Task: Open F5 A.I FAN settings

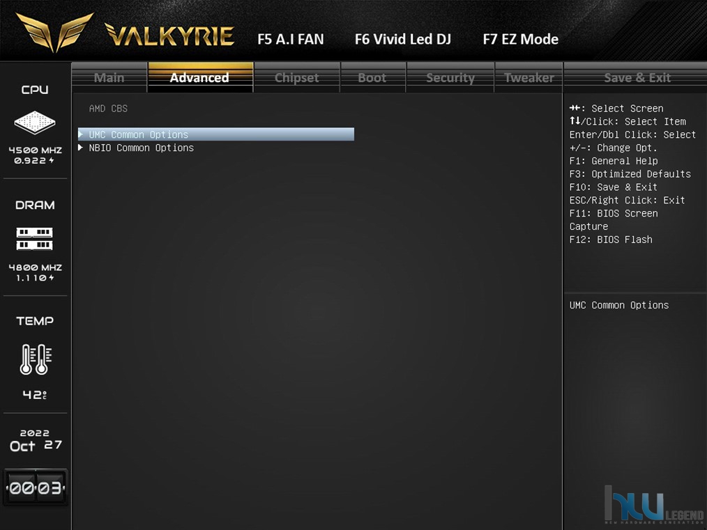Action: [290, 39]
